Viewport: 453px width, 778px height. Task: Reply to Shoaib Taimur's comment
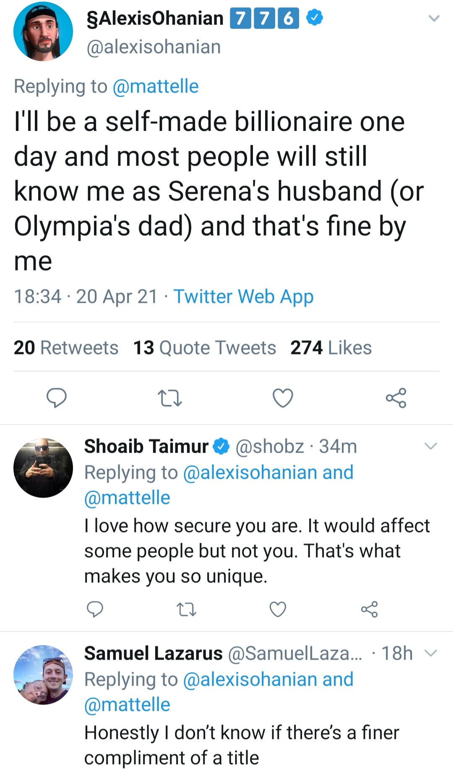pos(95,609)
